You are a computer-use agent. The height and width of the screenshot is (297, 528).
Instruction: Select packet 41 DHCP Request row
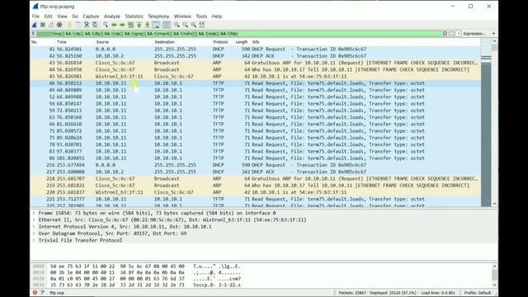tap(255, 49)
